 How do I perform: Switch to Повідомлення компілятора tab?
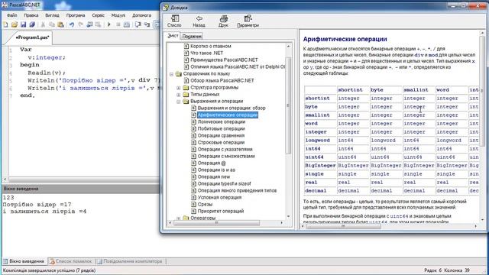[x=130, y=261]
